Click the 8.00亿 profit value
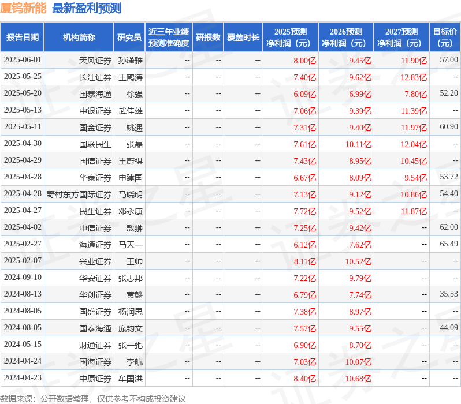 pos(304,61)
